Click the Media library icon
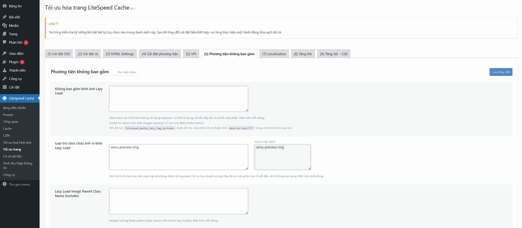Screen dimensions: 522x228 click(x=4, y=26)
